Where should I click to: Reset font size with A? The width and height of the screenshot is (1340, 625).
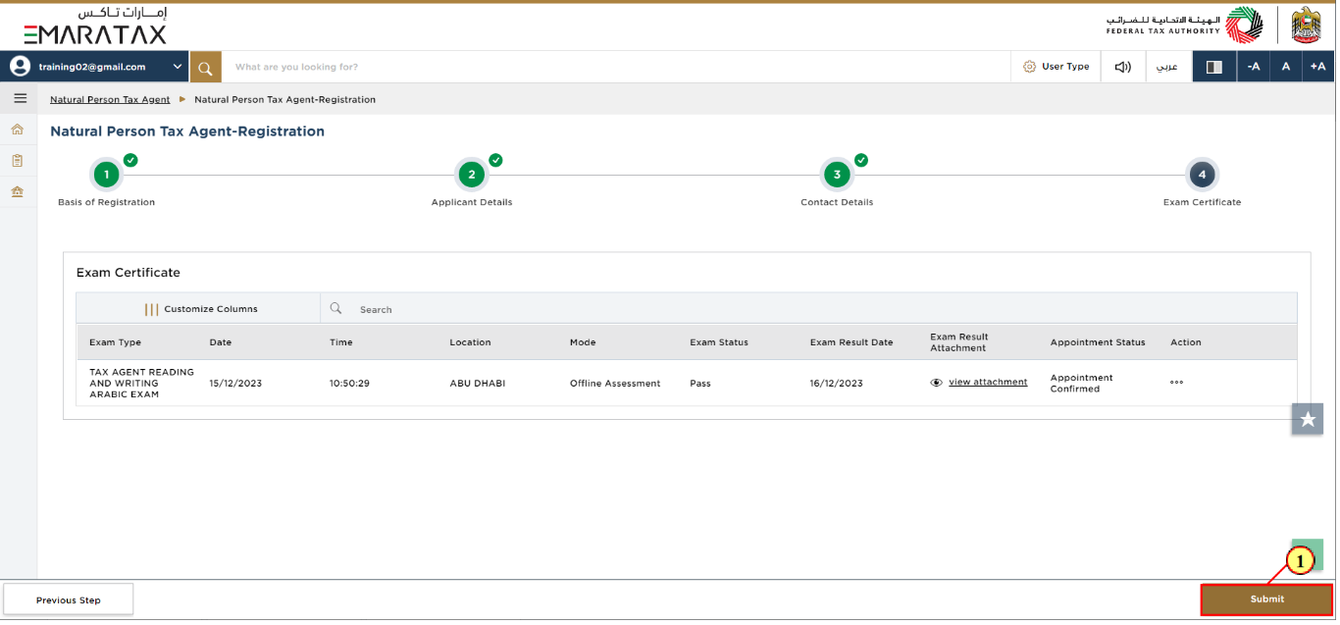tap(1285, 67)
